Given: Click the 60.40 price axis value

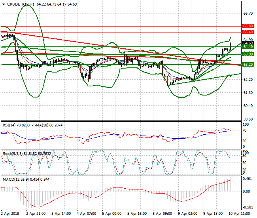Looking at the screenshot, I should (x=248, y=106).
